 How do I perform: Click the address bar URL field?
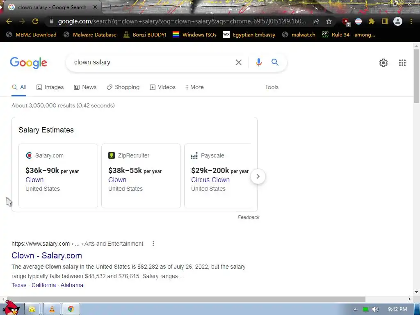point(182,21)
